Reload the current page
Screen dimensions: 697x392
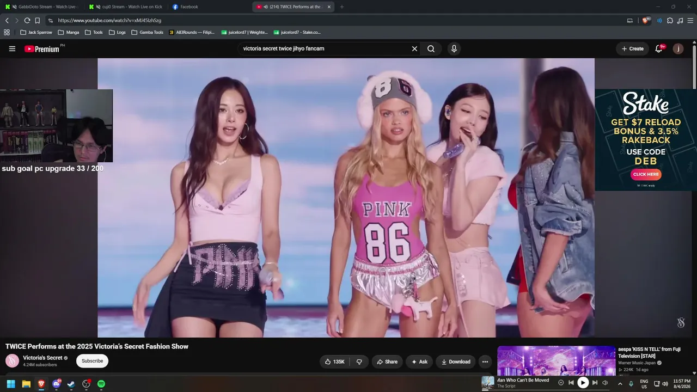(27, 21)
